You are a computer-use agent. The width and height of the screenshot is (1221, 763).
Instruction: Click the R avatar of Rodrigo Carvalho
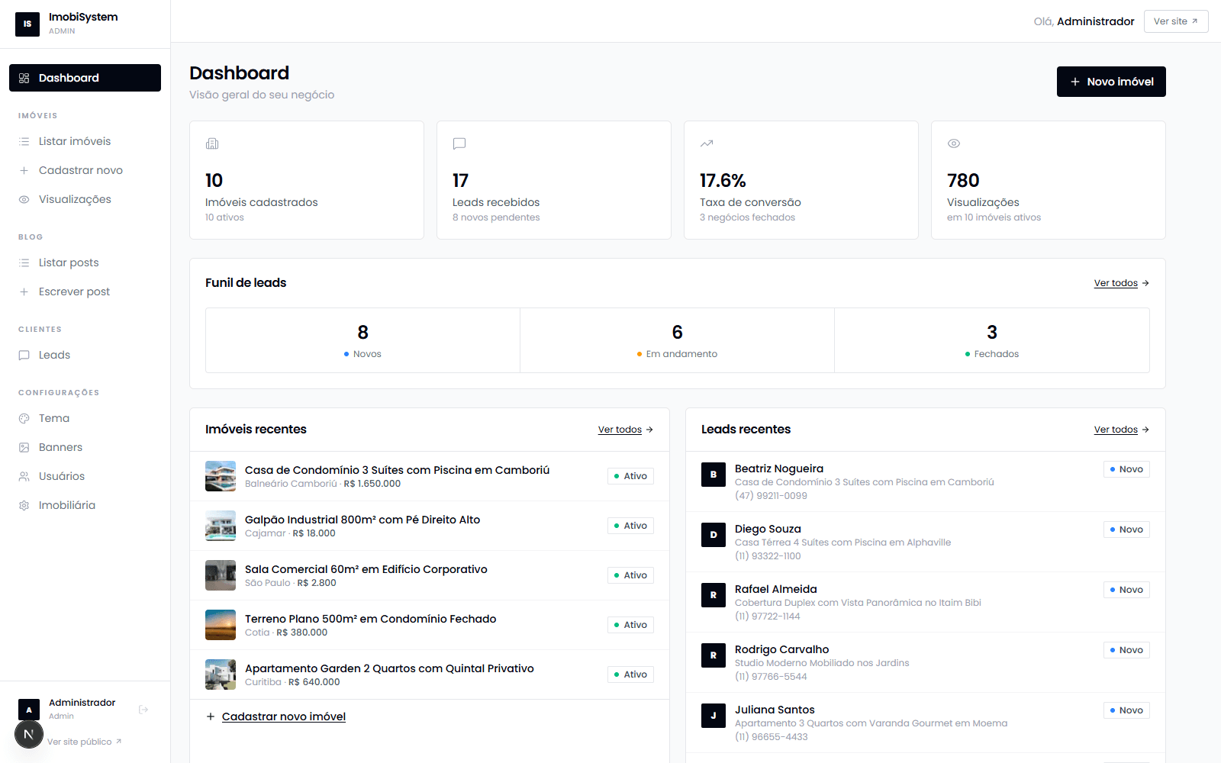click(714, 655)
